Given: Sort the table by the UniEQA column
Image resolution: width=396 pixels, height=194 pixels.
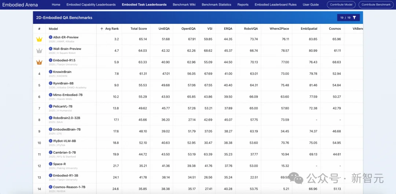Looking at the screenshot, I should tap(164, 29).
